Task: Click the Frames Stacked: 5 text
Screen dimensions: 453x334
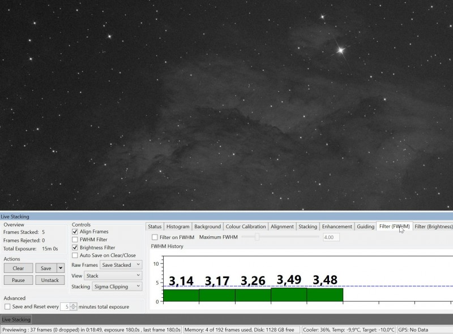Action: pos(24,232)
